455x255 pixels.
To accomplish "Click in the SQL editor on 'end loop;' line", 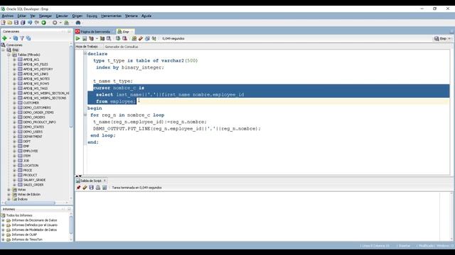I will 102,135.
